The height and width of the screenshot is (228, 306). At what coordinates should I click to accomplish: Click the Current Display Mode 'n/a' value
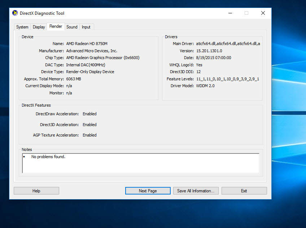(x=69, y=86)
